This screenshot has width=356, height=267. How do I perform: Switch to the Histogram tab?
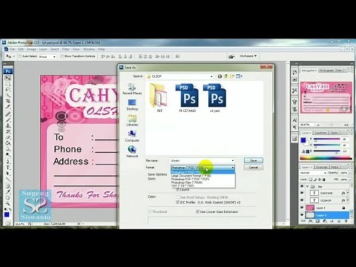click(x=326, y=70)
